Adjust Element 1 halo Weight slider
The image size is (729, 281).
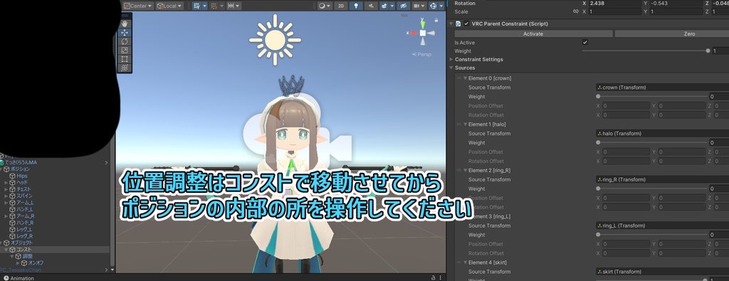[x=651, y=142]
